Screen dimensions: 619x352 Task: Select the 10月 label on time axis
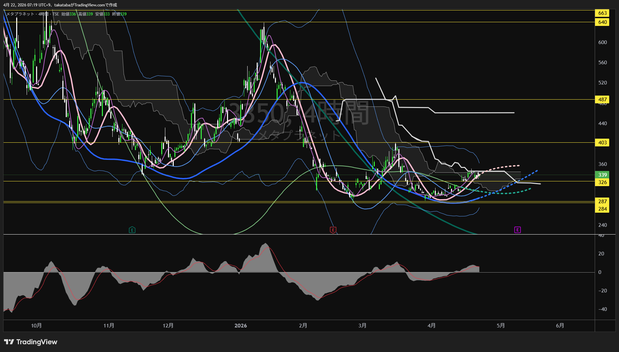(x=36, y=326)
